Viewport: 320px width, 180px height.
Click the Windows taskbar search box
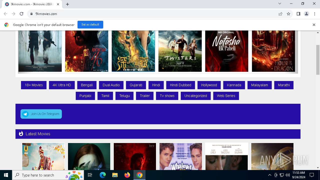(48, 175)
